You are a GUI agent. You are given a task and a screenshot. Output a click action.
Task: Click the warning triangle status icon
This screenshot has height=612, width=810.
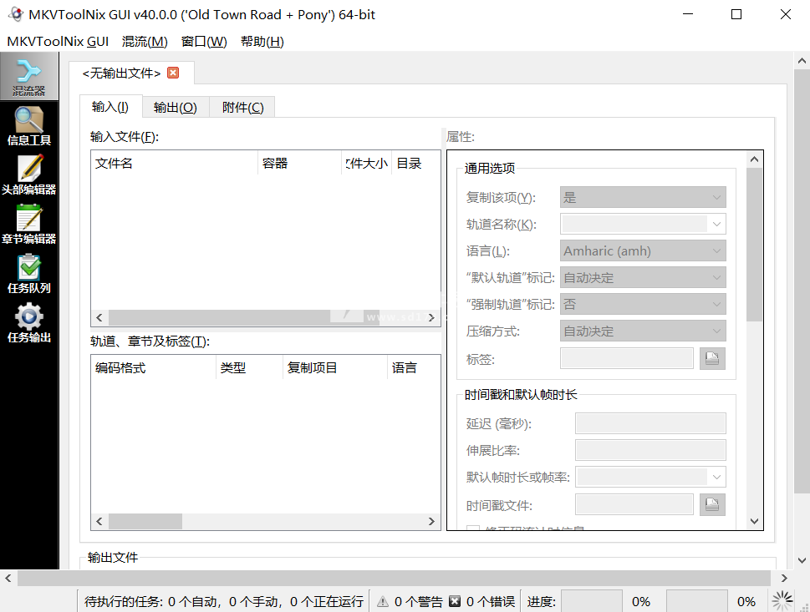pos(383,601)
